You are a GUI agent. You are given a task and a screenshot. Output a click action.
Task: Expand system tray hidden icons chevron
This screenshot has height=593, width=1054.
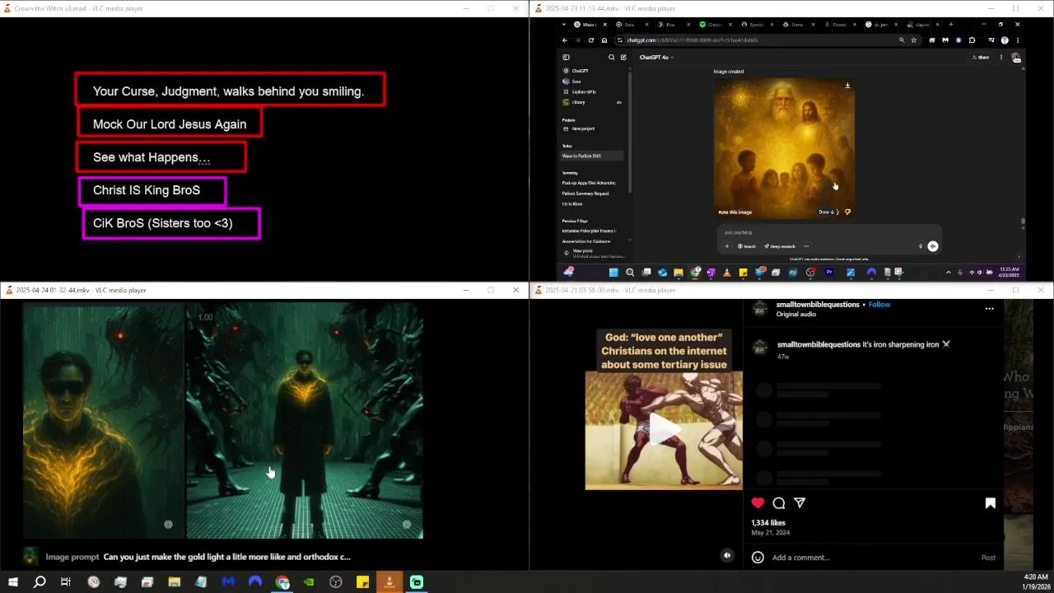click(948, 272)
